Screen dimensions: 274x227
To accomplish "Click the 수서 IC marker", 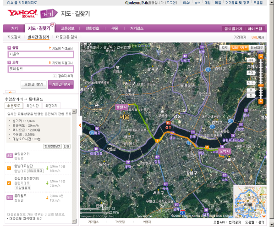I will coord(225,175).
